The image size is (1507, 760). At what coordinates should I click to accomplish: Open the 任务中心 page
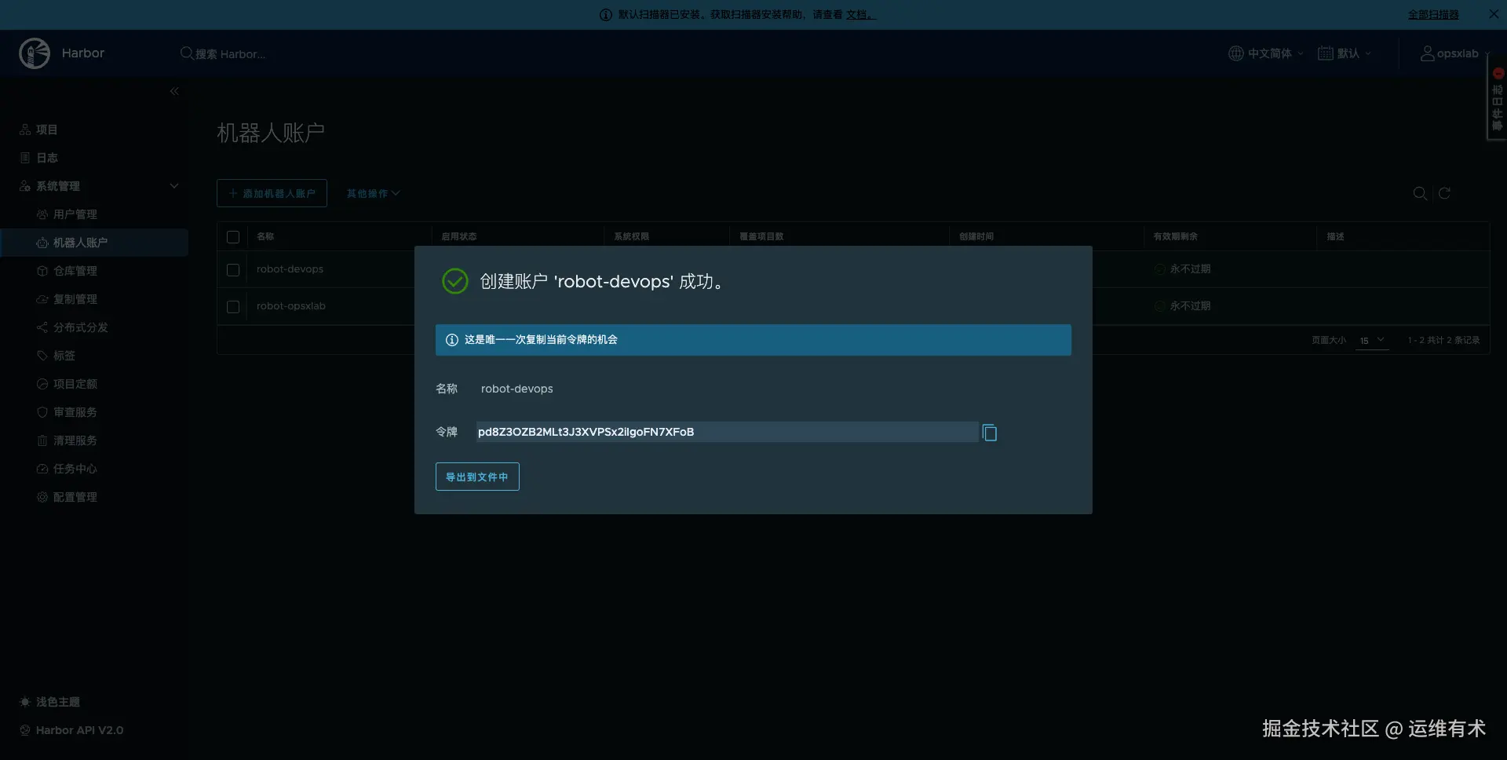(74, 468)
